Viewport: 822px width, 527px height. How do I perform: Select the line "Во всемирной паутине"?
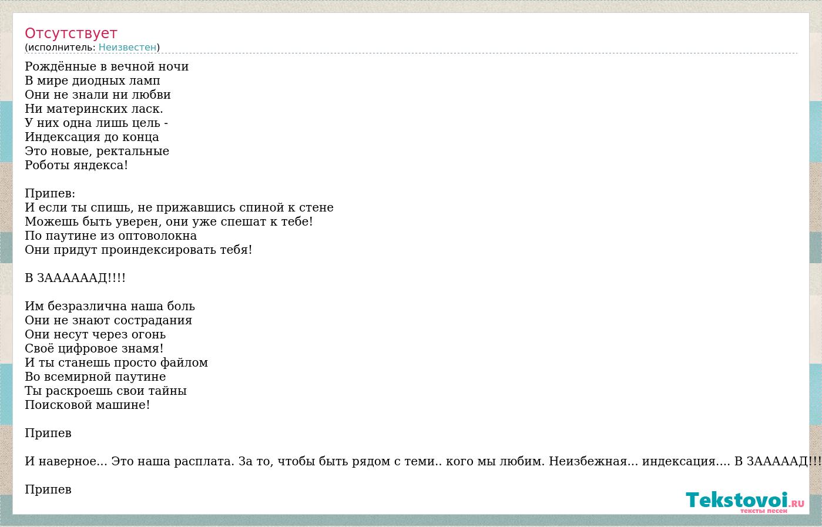[95, 377]
